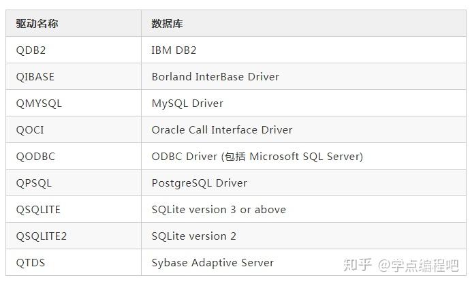Click Borland InterBase Driver text
The width and height of the screenshot is (470, 284).
[215, 77]
